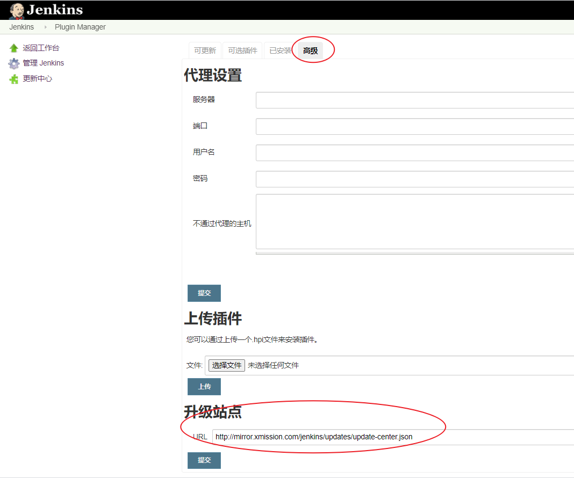This screenshot has height=478, width=574.
Task: Select the 高级 tab
Action: pos(311,50)
